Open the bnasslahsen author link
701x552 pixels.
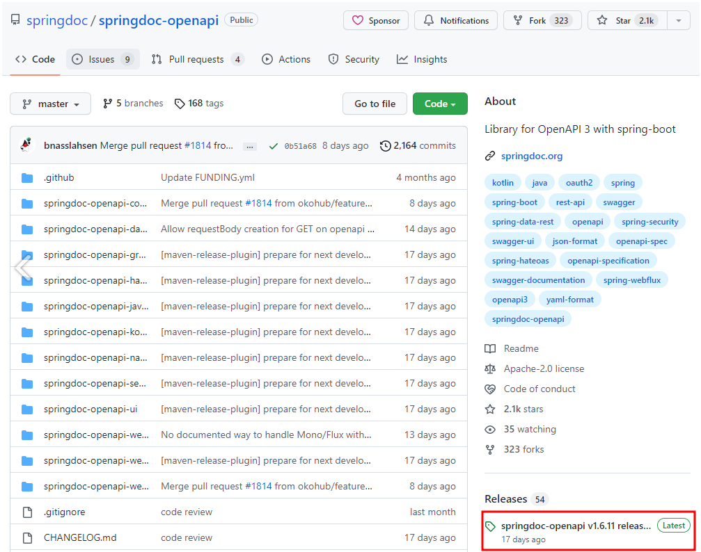pyautogui.click(x=70, y=145)
